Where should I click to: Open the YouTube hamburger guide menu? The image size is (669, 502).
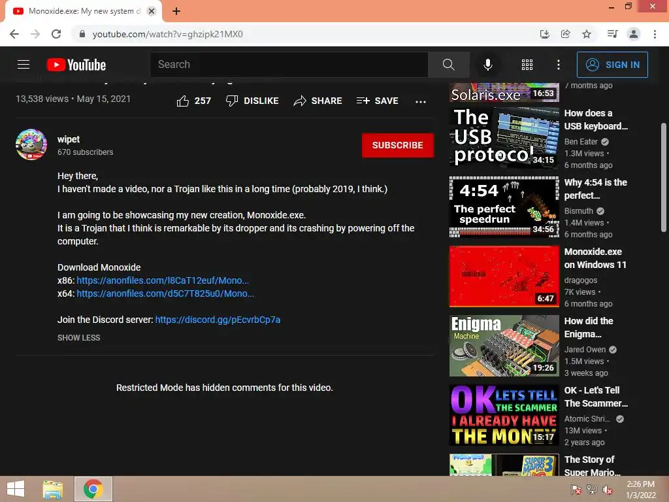coord(24,65)
